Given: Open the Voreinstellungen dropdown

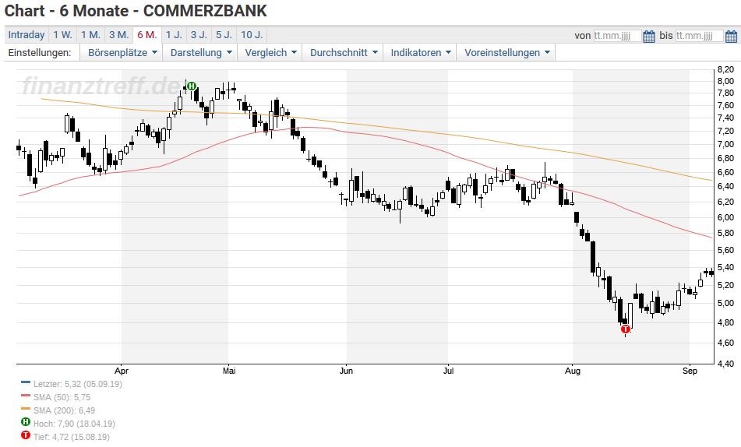Looking at the screenshot, I should click(506, 52).
